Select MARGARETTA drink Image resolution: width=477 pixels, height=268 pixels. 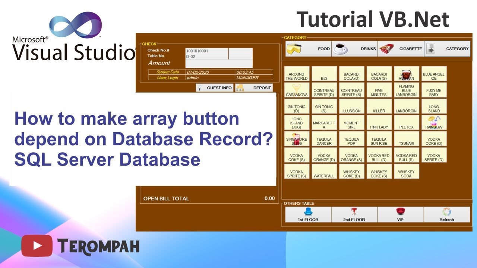324,122
